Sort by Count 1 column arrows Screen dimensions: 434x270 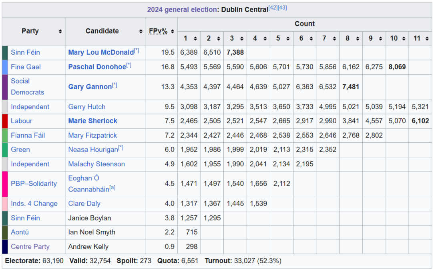pos(195,38)
